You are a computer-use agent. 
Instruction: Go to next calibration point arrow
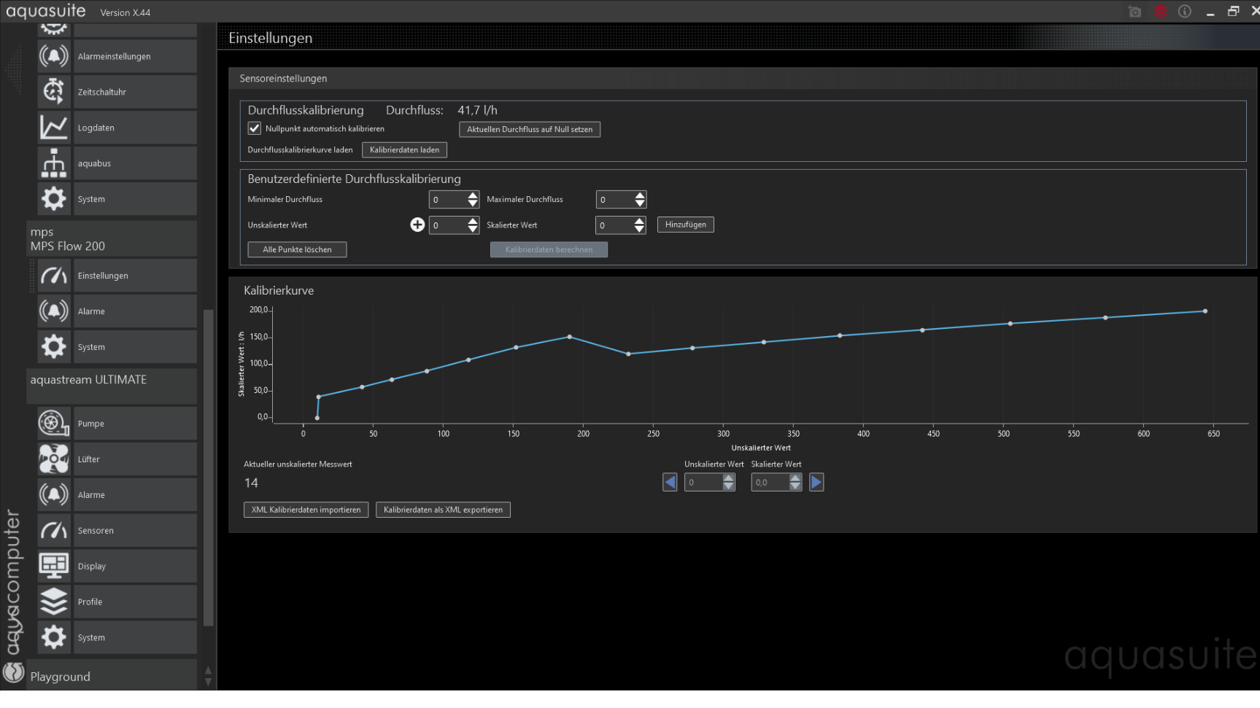point(816,482)
